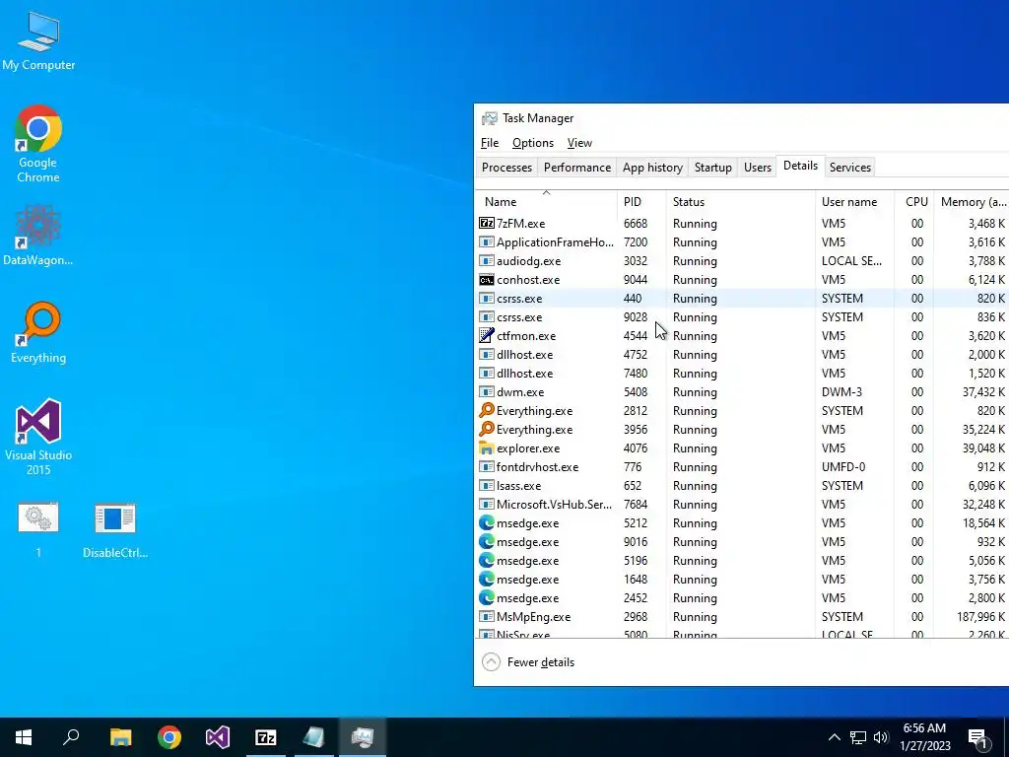Collapse Task Manager with Fewer details
1009x757 pixels.
coord(528,661)
